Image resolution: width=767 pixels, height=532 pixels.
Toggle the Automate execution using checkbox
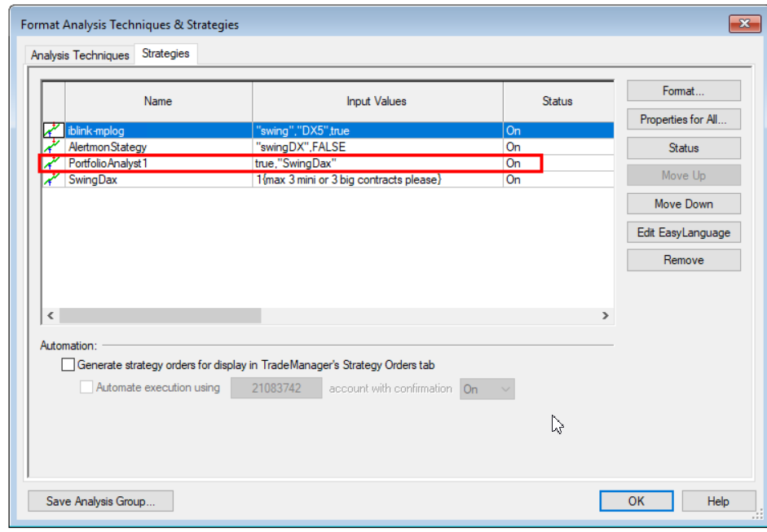coord(86,388)
